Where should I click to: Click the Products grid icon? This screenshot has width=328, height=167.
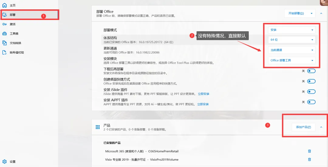tap(97, 127)
